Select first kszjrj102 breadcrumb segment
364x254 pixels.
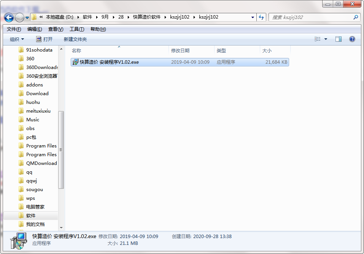click(x=180, y=17)
